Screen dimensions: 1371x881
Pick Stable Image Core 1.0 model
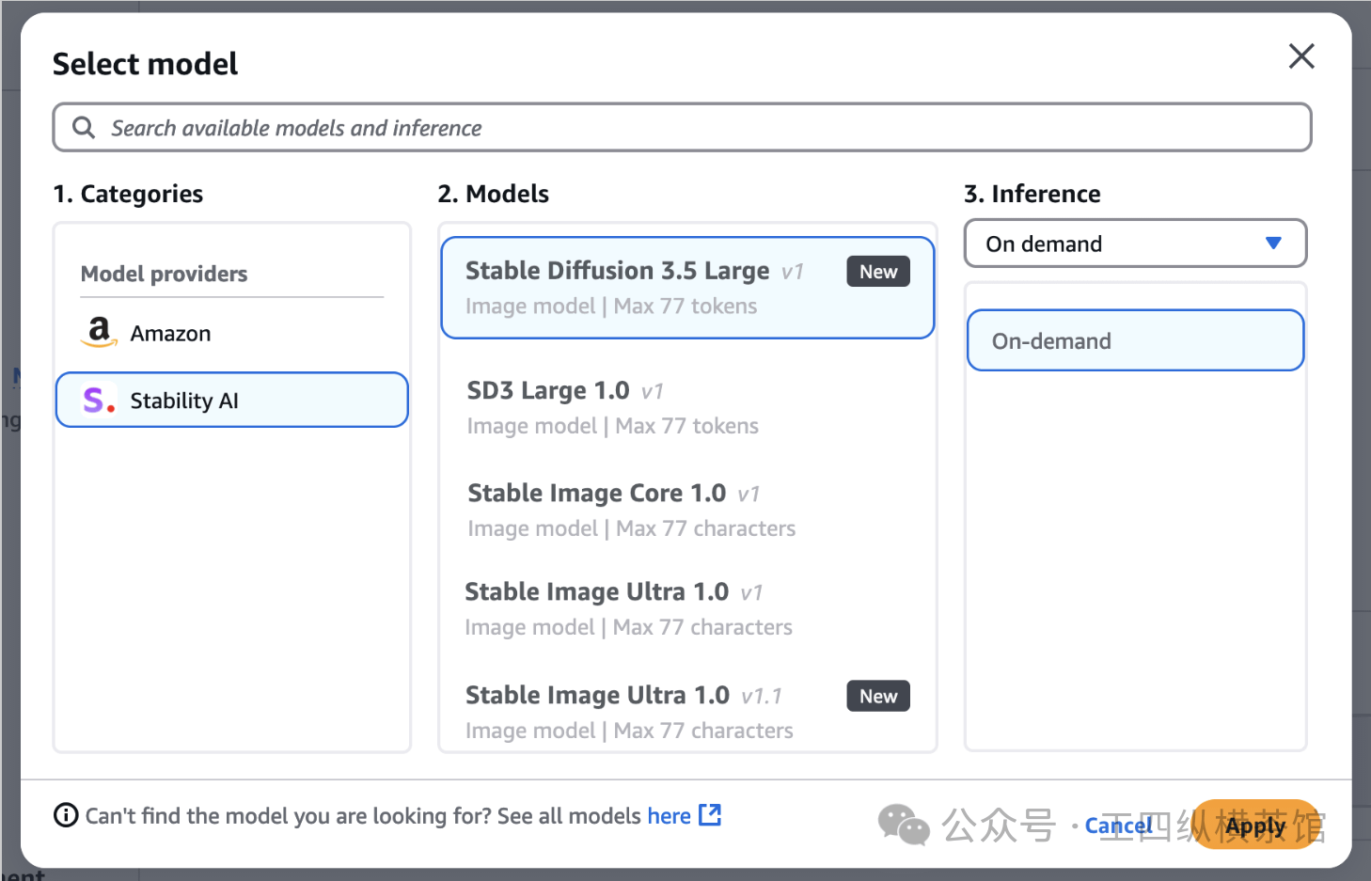tap(631, 510)
